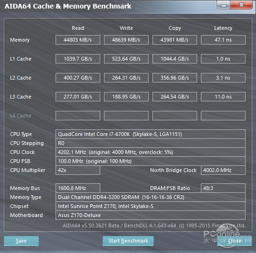Screen dimensions: 256x253
Task: Close the window with red X
Action: click(x=241, y=5)
